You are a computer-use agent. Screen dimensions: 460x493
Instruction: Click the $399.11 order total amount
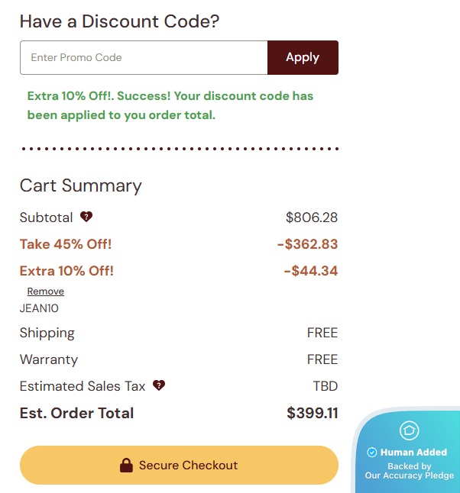click(x=312, y=414)
